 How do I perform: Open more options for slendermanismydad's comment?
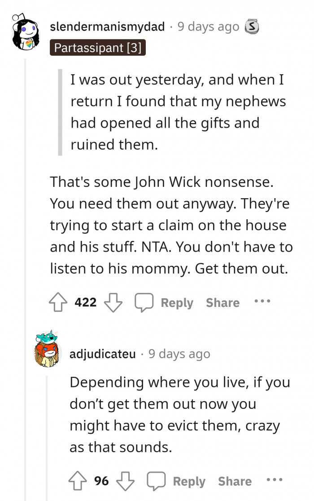tap(262, 301)
